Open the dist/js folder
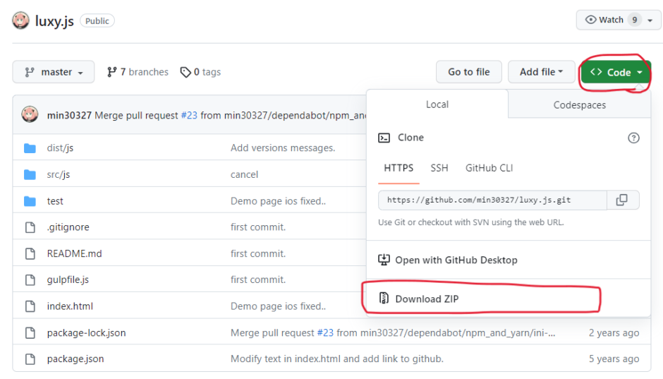 tap(60, 148)
